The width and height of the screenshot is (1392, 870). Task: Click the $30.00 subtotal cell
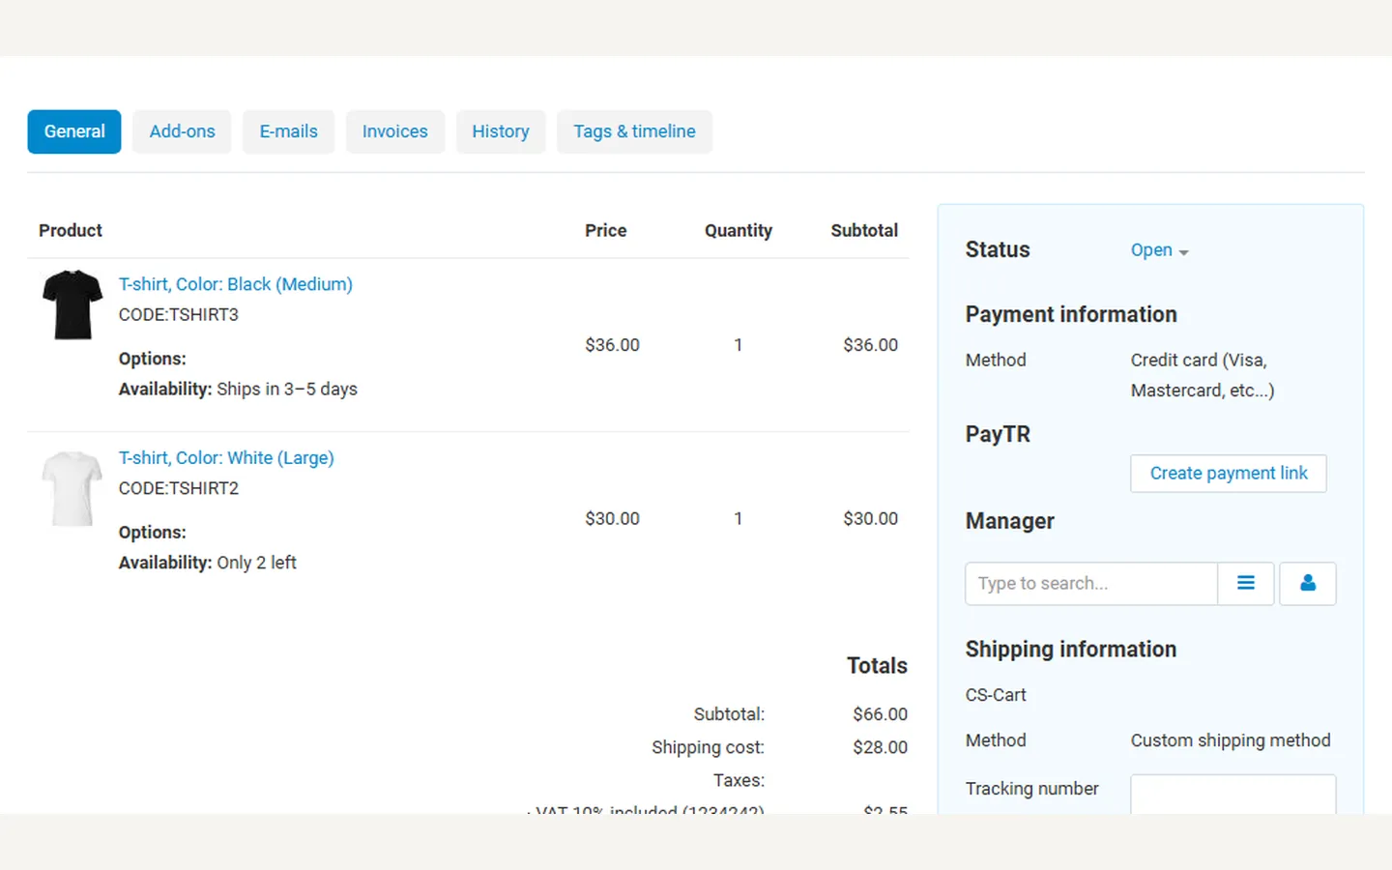(870, 519)
